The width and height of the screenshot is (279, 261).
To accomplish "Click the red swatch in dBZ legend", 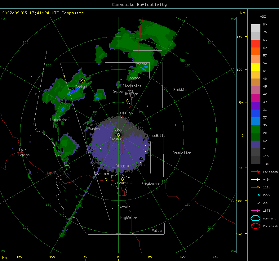I will tap(255, 44).
